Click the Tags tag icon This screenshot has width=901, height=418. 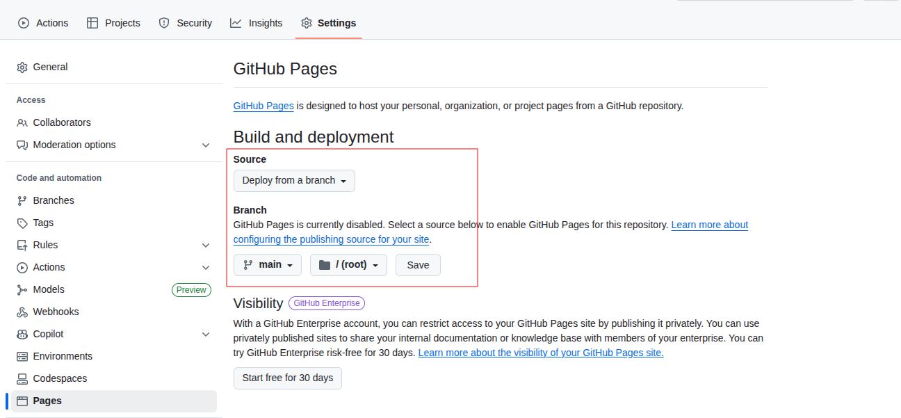click(x=22, y=223)
